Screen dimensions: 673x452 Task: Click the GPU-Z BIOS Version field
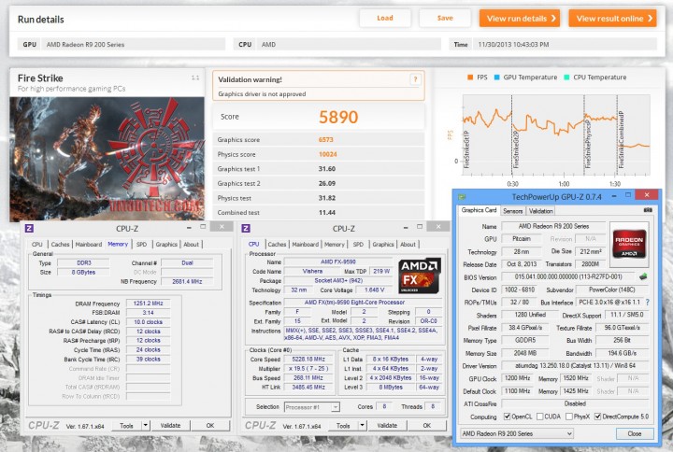tap(568, 277)
